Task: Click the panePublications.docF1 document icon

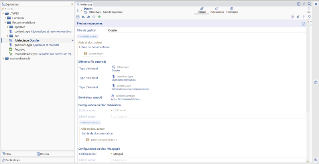Action: click(x=88, y=140)
